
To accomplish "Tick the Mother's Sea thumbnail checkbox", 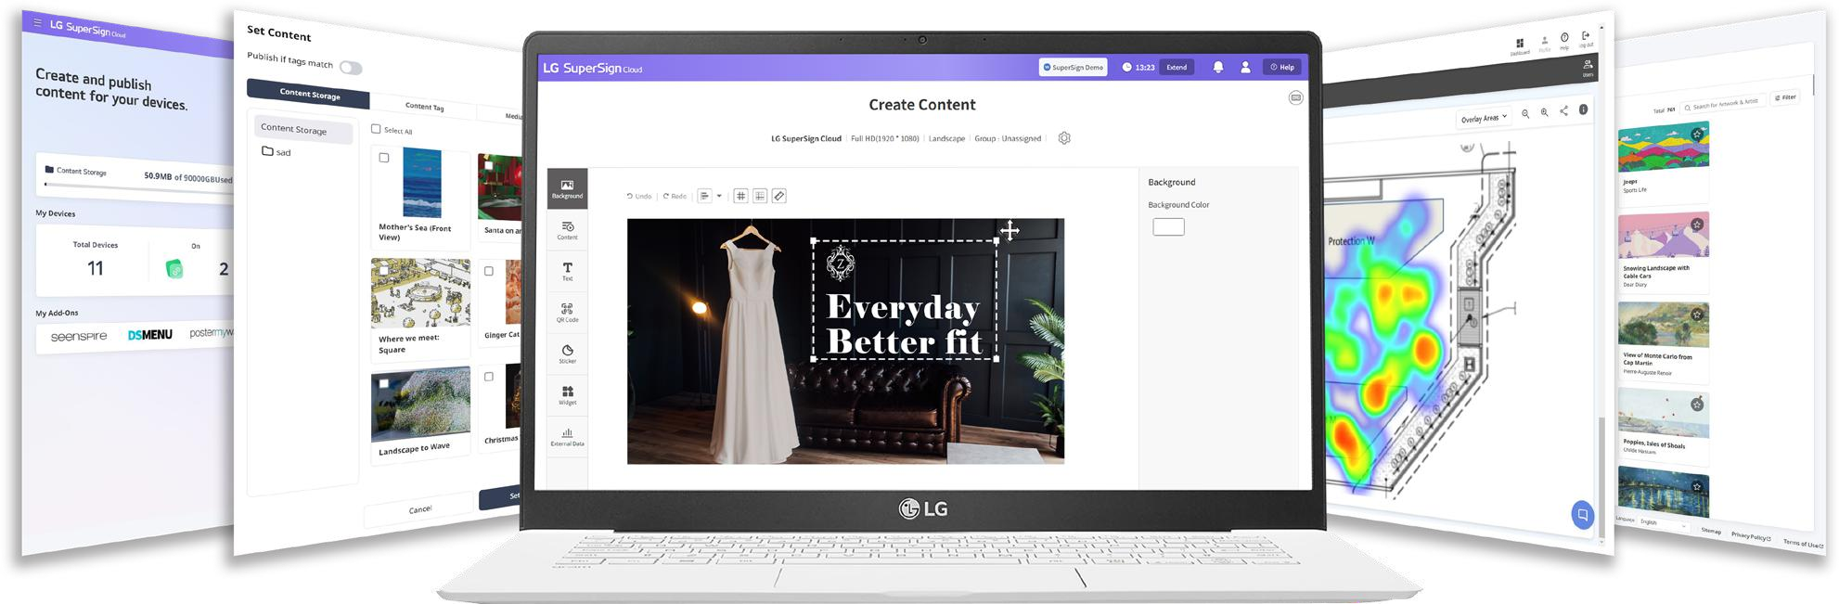I will tap(384, 158).
